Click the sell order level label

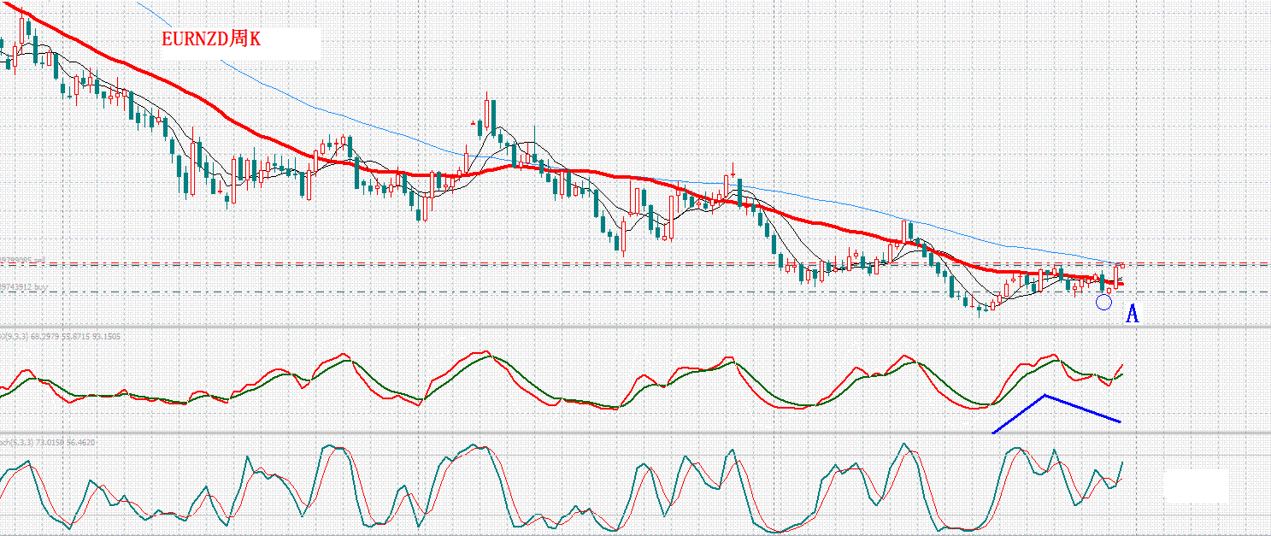22,260
